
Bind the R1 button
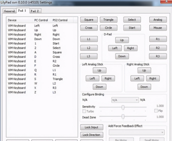pyautogui.click(x=158, y=39)
